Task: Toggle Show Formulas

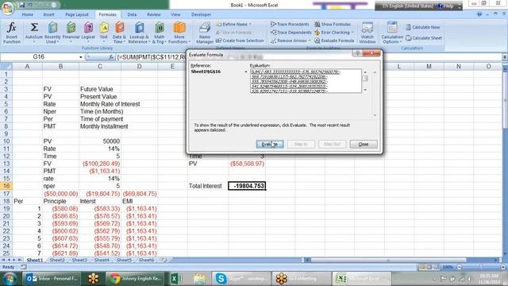Action: (x=333, y=25)
